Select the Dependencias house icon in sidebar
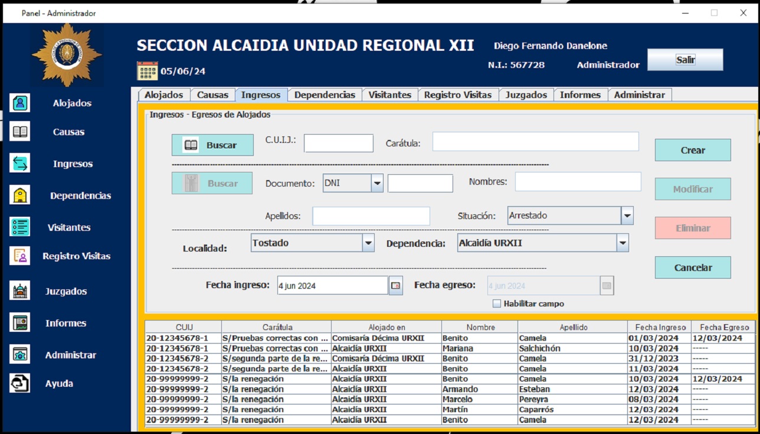Image resolution: width=760 pixels, height=434 pixels. click(x=20, y=195)
